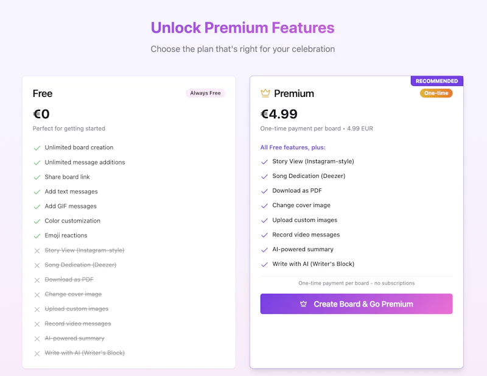Click the purple checkmark beside Song Dedication (Deezer)
The width and height of the screenshot is (487, 376).
pos(264,176)
